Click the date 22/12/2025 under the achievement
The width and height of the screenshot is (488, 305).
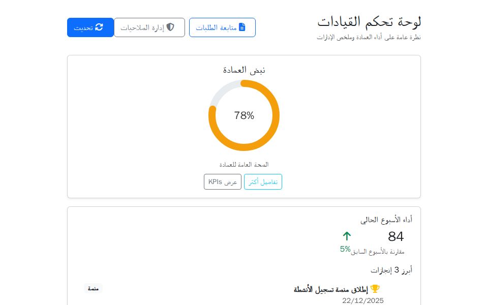tap(363, 300)
